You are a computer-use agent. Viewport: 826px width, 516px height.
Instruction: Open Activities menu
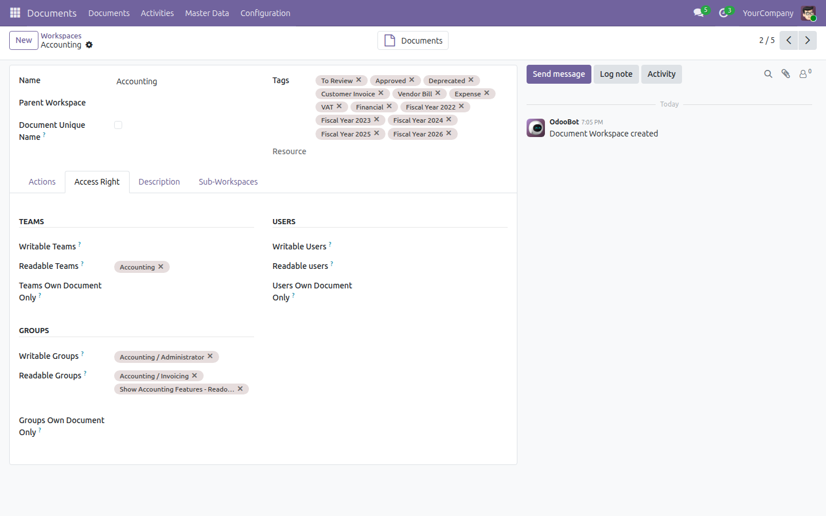(157, 13)
